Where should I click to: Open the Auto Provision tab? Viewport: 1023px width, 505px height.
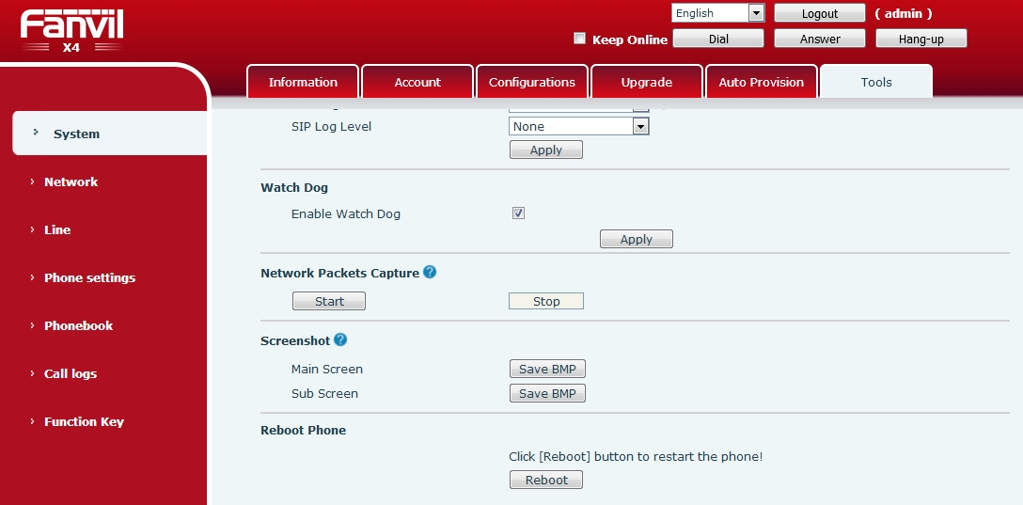(x=761, y=82)
